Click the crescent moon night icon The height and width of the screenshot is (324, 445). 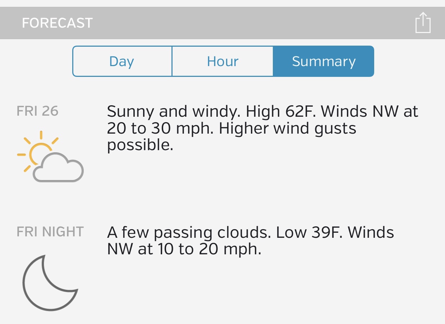click(x=50, y=282)
